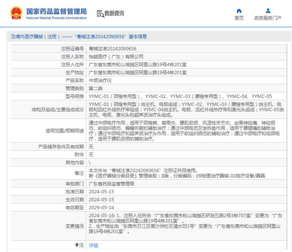Click the 变更情况 label
Image resolution: width=292 pixels, height=252 pixels.
click(x=75, y=226)
